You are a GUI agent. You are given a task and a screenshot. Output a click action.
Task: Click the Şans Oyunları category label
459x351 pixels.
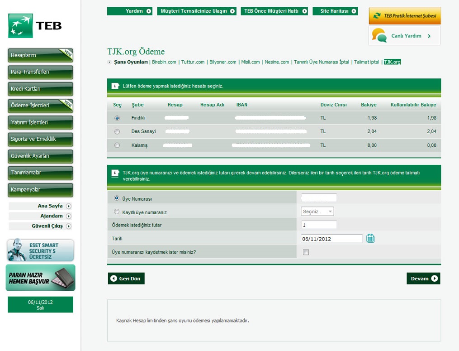[131, 62]
